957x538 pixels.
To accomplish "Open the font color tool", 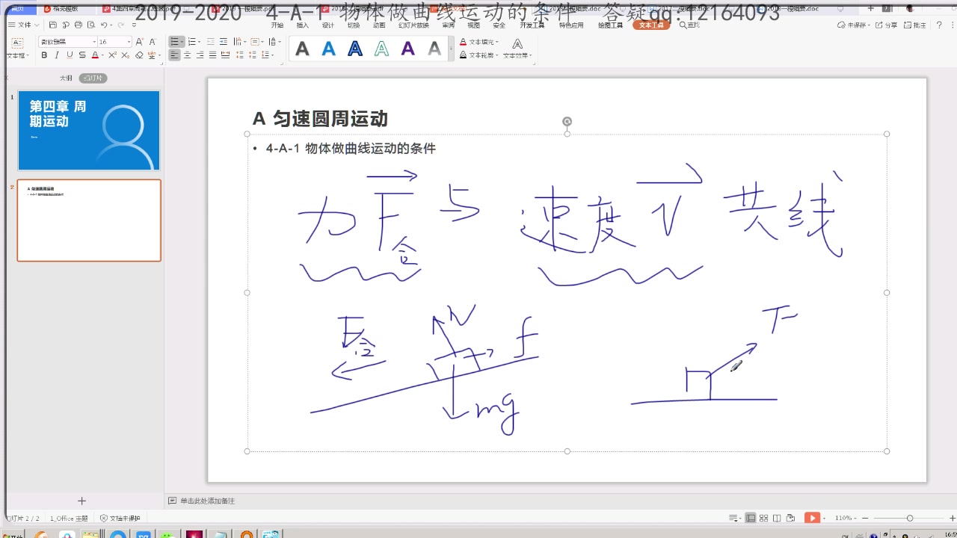I will (x=96, y=55).
